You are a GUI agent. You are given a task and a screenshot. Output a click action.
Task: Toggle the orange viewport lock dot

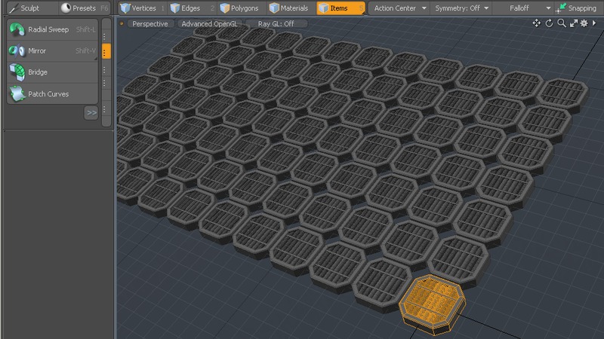pos(122,23)
